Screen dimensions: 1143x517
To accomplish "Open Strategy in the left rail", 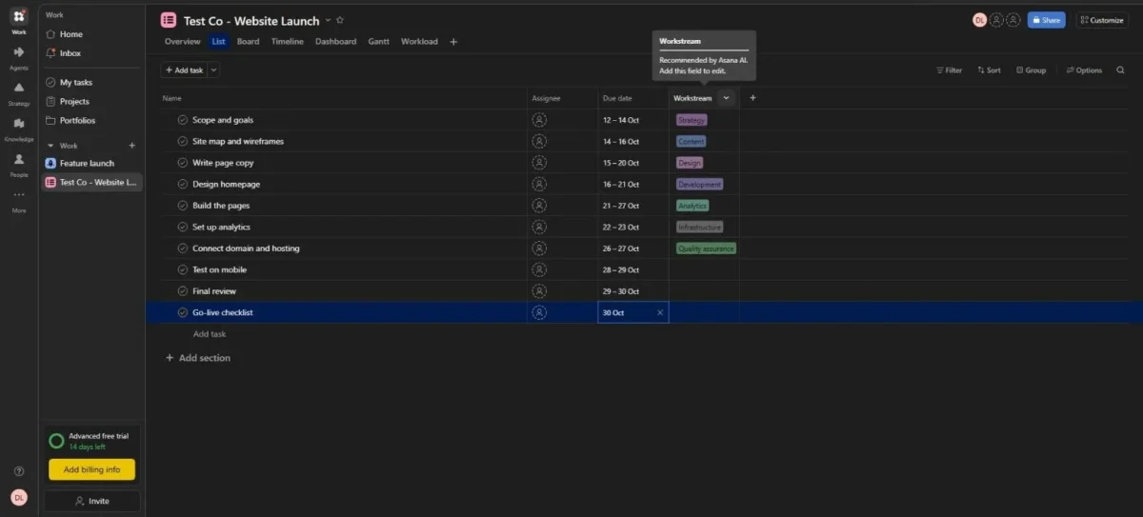I will pyautogui.click(x=18, y=91).
